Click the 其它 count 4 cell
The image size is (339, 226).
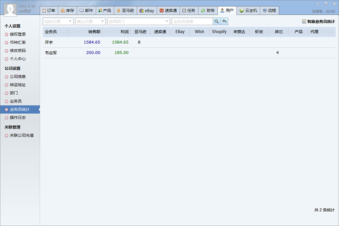[277, 53]
